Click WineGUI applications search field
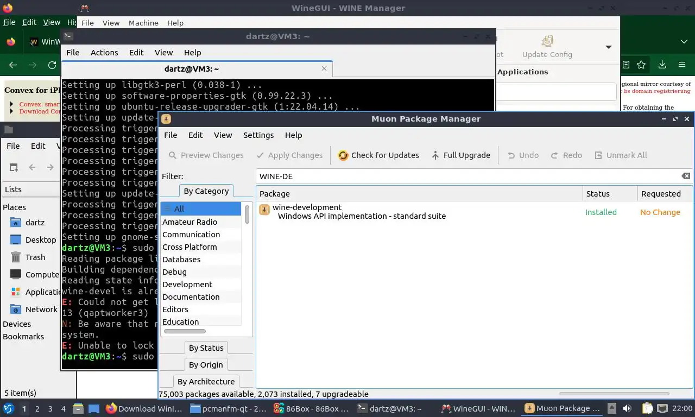The image size is (695, 417). 557,92
